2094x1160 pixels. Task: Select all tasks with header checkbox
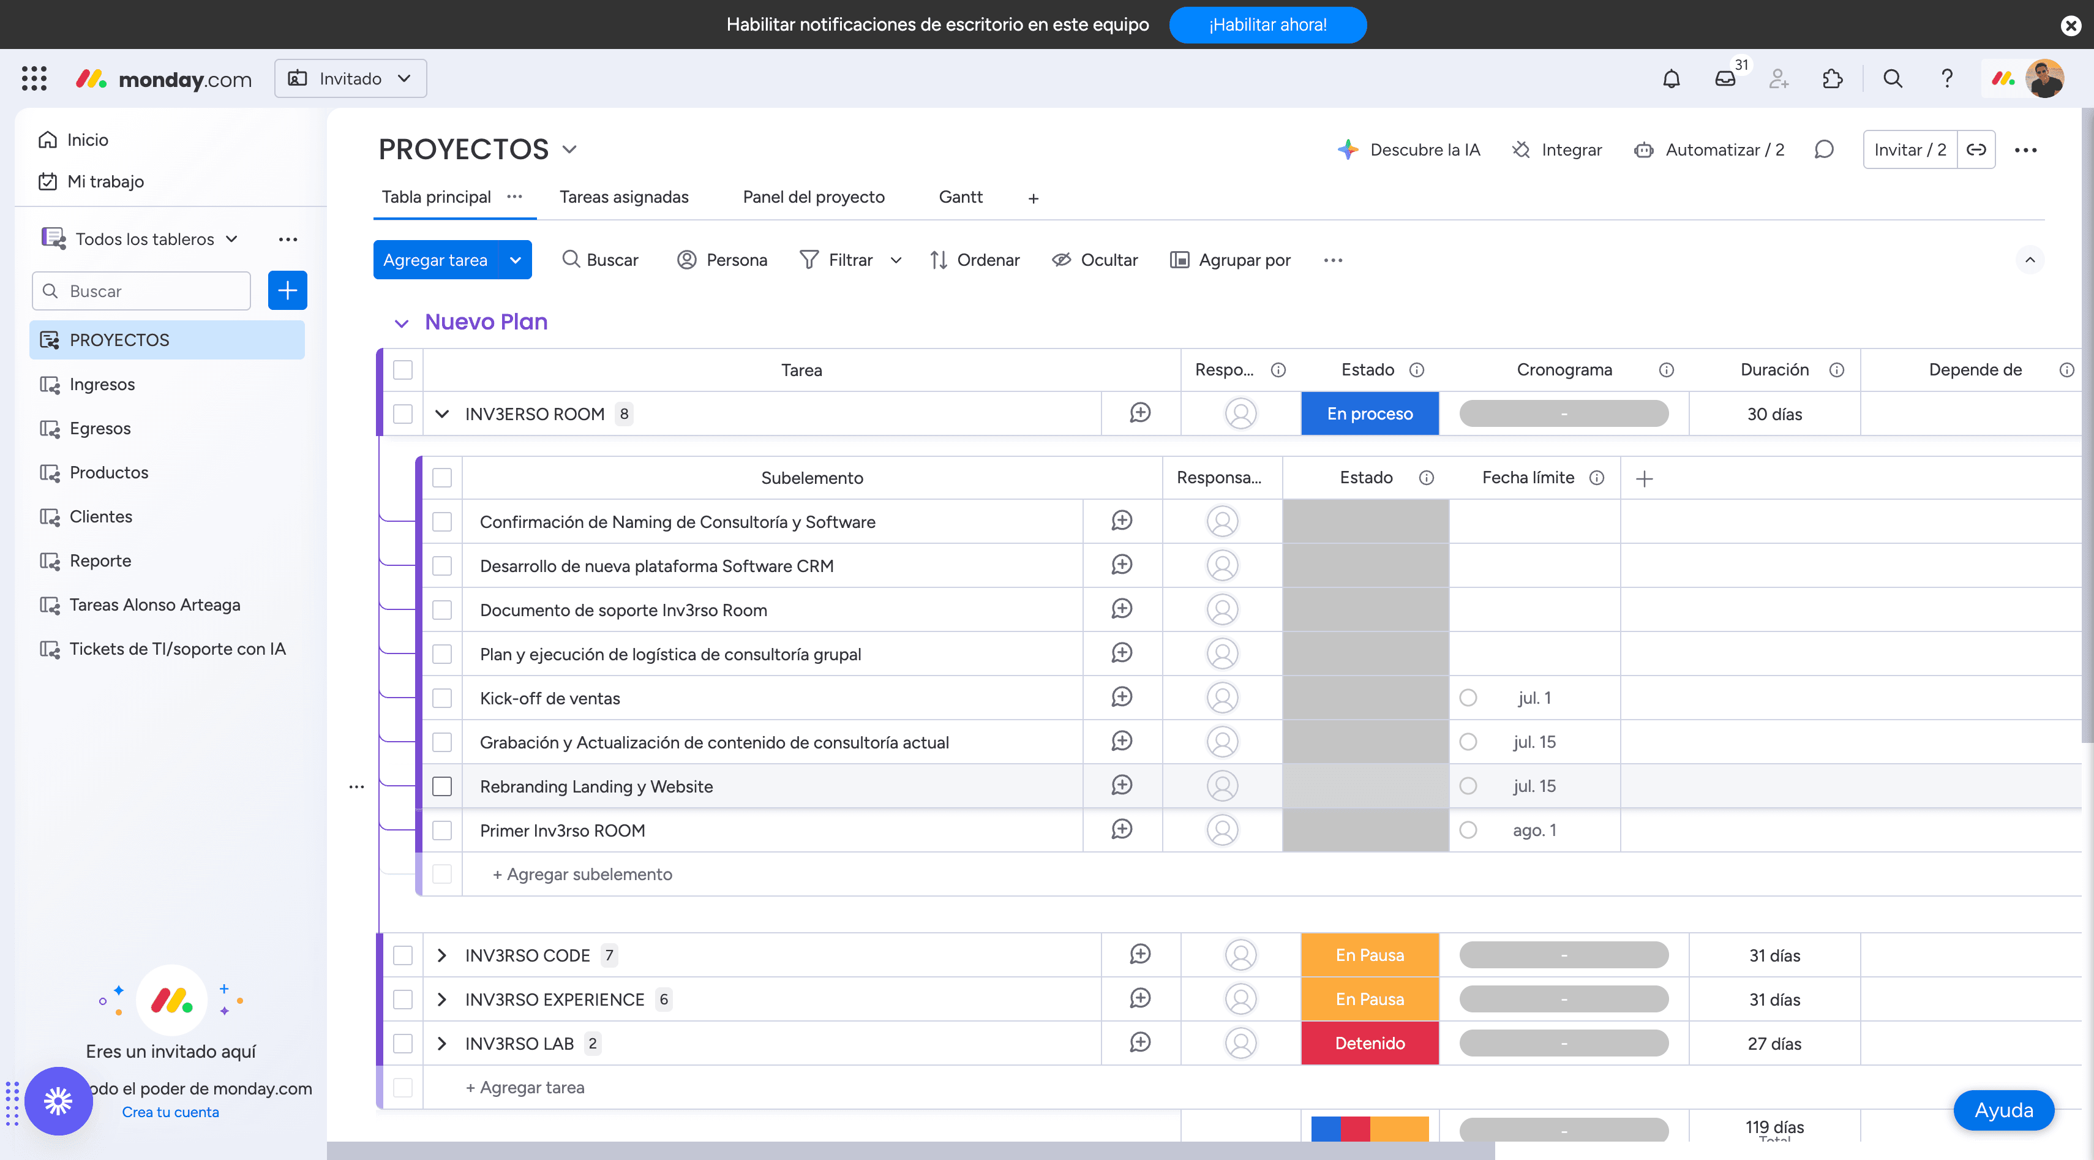pyautogui.click(x=403, y=370)
